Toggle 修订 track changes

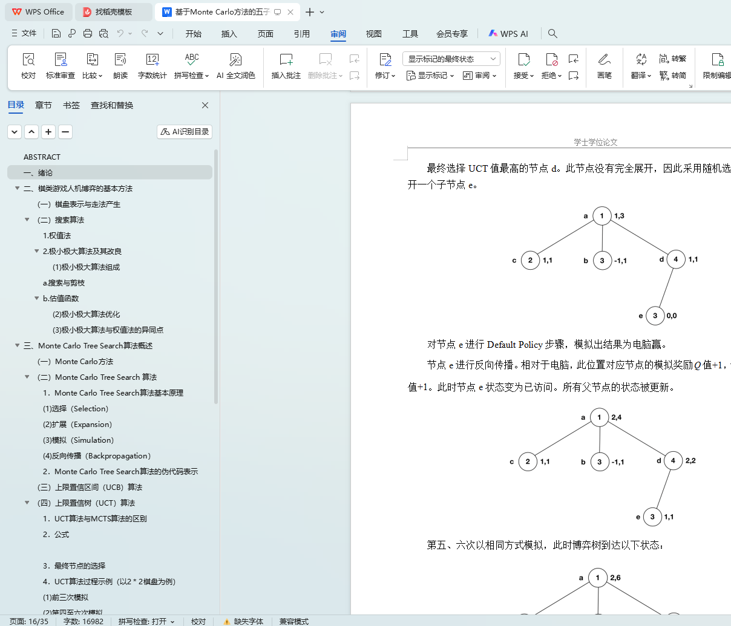(385, 65)
